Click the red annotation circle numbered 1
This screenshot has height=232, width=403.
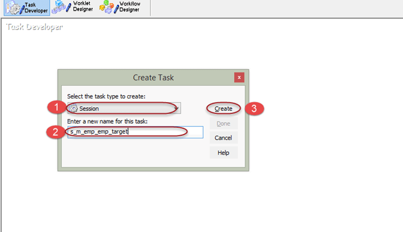pyautogui.click(x=54, y=108)
